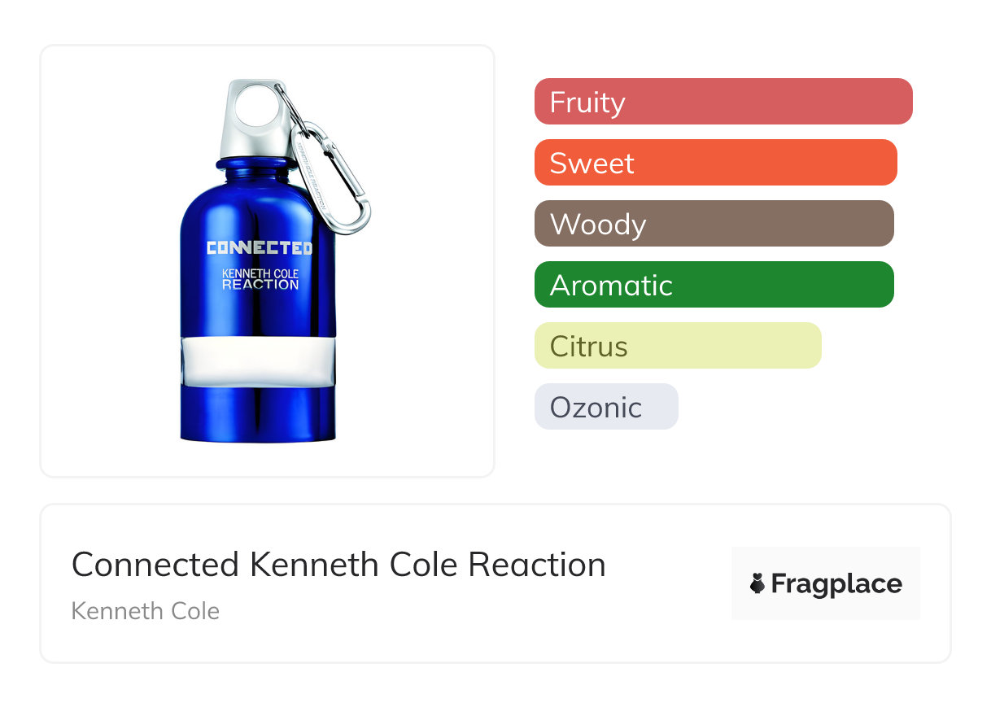Screen dimensions: 991x703
Task: Select the Fruity accord bar
Action: click(x=723, y=102)
